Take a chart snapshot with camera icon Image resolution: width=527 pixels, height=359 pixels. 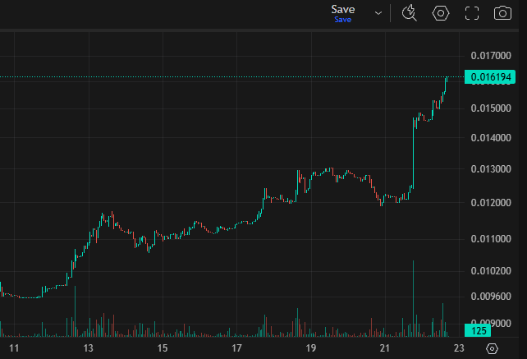502,13
